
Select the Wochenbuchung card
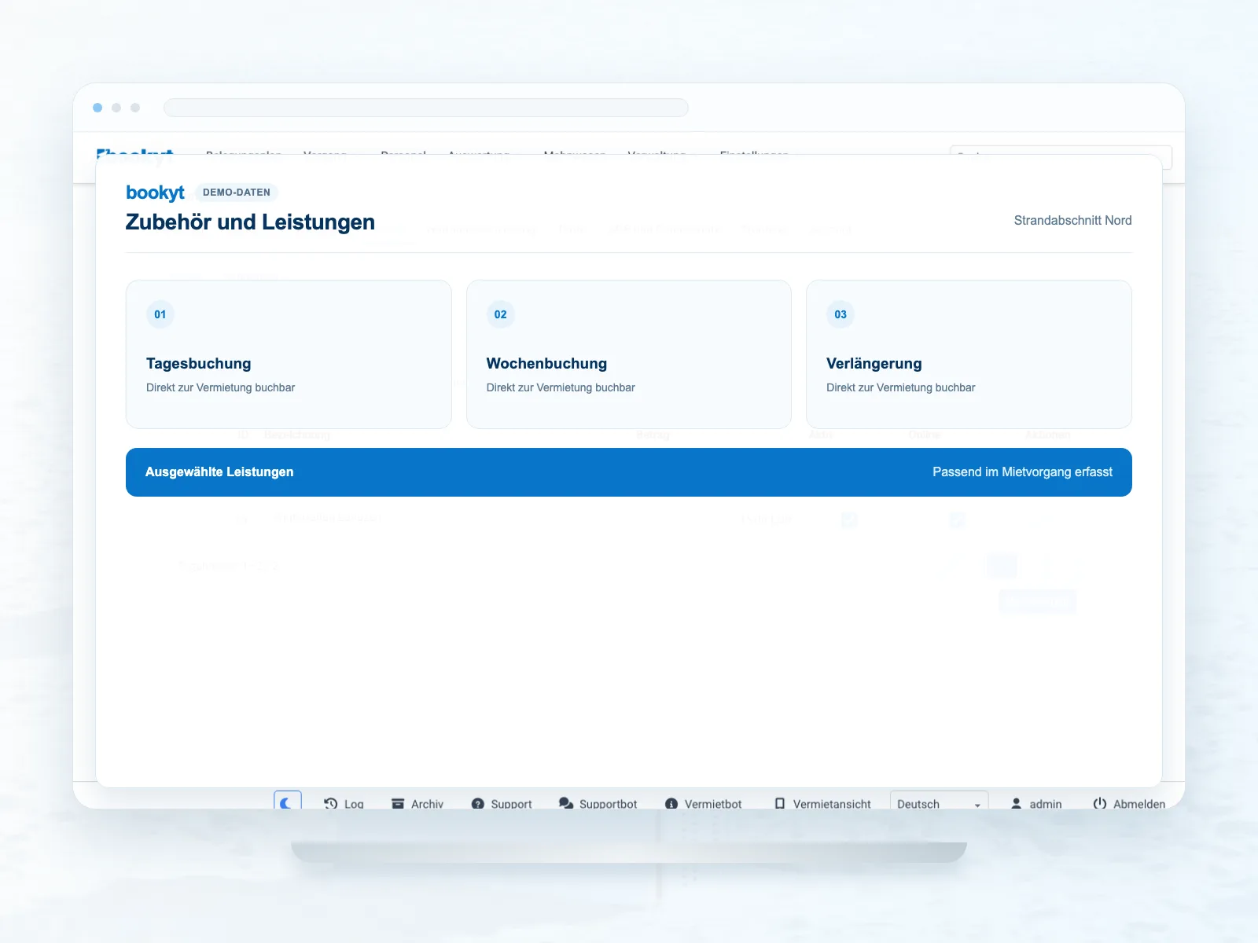click(x=629, y=354)
